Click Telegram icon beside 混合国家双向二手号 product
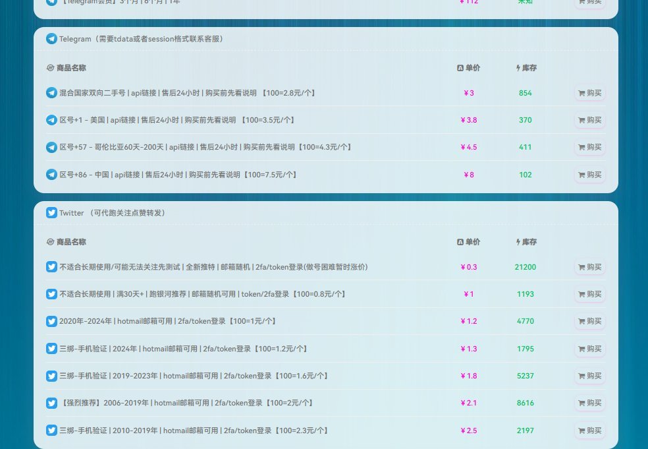 pyautogui.click(x=51, y=93)
